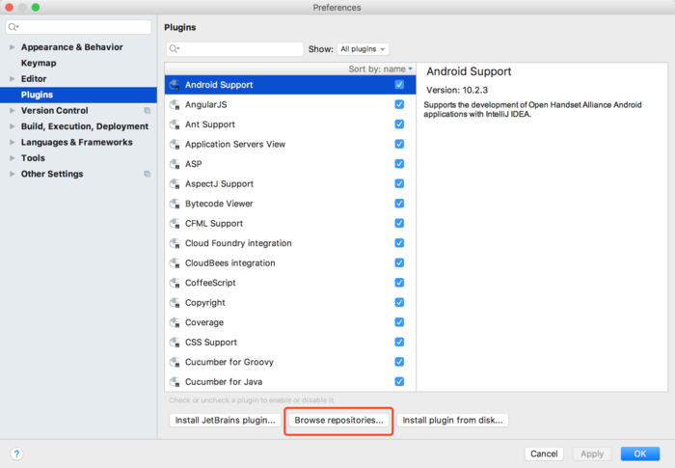Expand Build, Execution, Deployment arrow
The height and width of the screenshot is (468, 675).
tap(12, 126)
